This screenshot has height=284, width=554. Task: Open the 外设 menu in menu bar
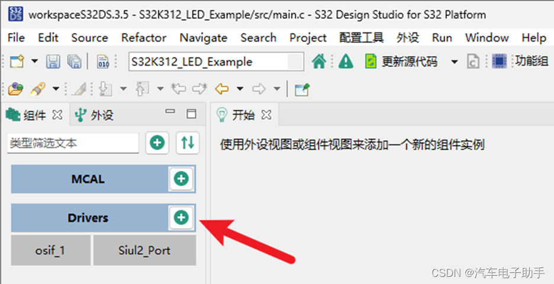pos(408,37)
